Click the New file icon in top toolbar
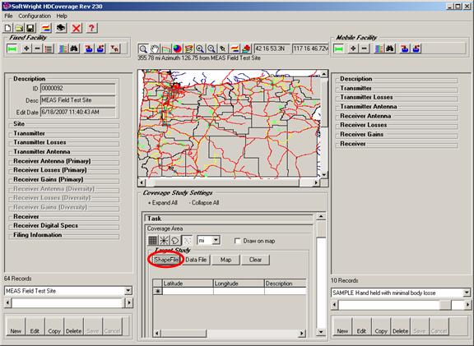Screen dimensions: 474x346 7,28
